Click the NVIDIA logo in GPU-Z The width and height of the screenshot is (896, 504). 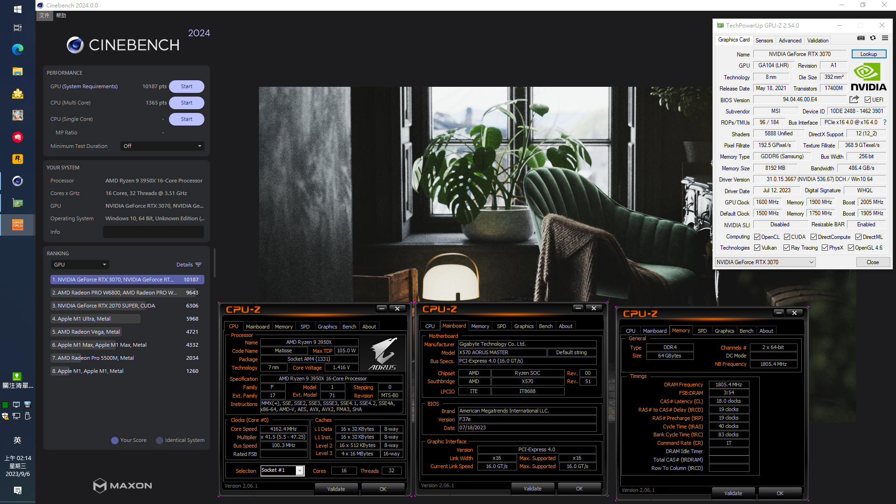[x=868, y=77]
